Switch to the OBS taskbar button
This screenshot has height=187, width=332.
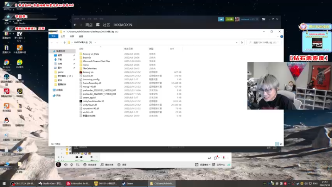pos(23,184)
